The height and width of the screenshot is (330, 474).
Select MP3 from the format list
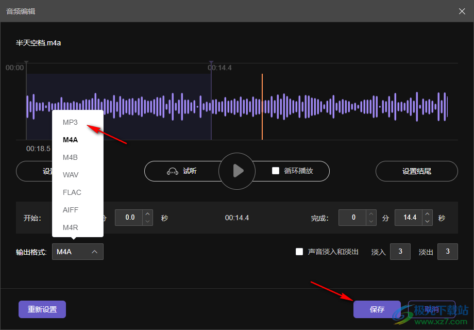[70, 122]
